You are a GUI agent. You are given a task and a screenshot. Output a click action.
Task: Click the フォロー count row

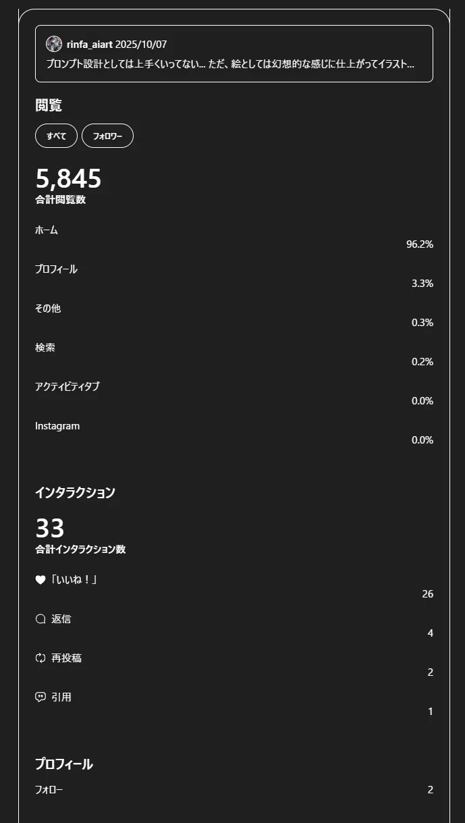234,790
